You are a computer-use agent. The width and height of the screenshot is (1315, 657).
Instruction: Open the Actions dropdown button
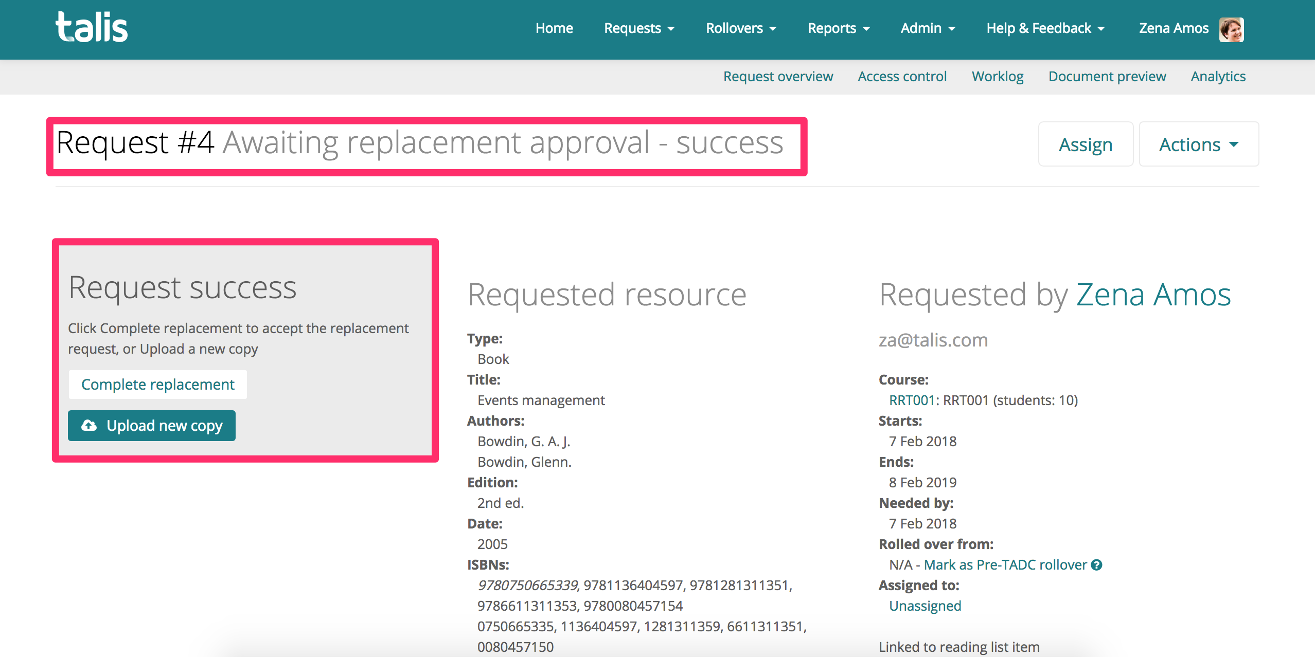tap(1199, 144)
